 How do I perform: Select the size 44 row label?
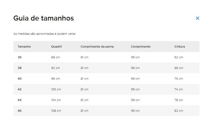pyautogui.click(x=20, y=100)
